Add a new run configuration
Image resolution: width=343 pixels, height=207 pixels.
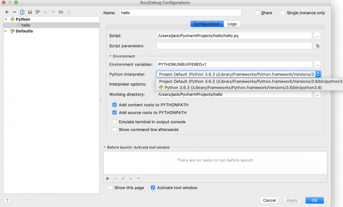tap(7, 12)
